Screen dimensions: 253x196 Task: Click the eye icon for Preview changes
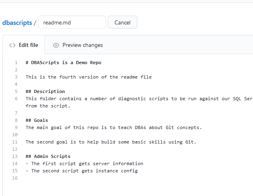tap(56, 45)
